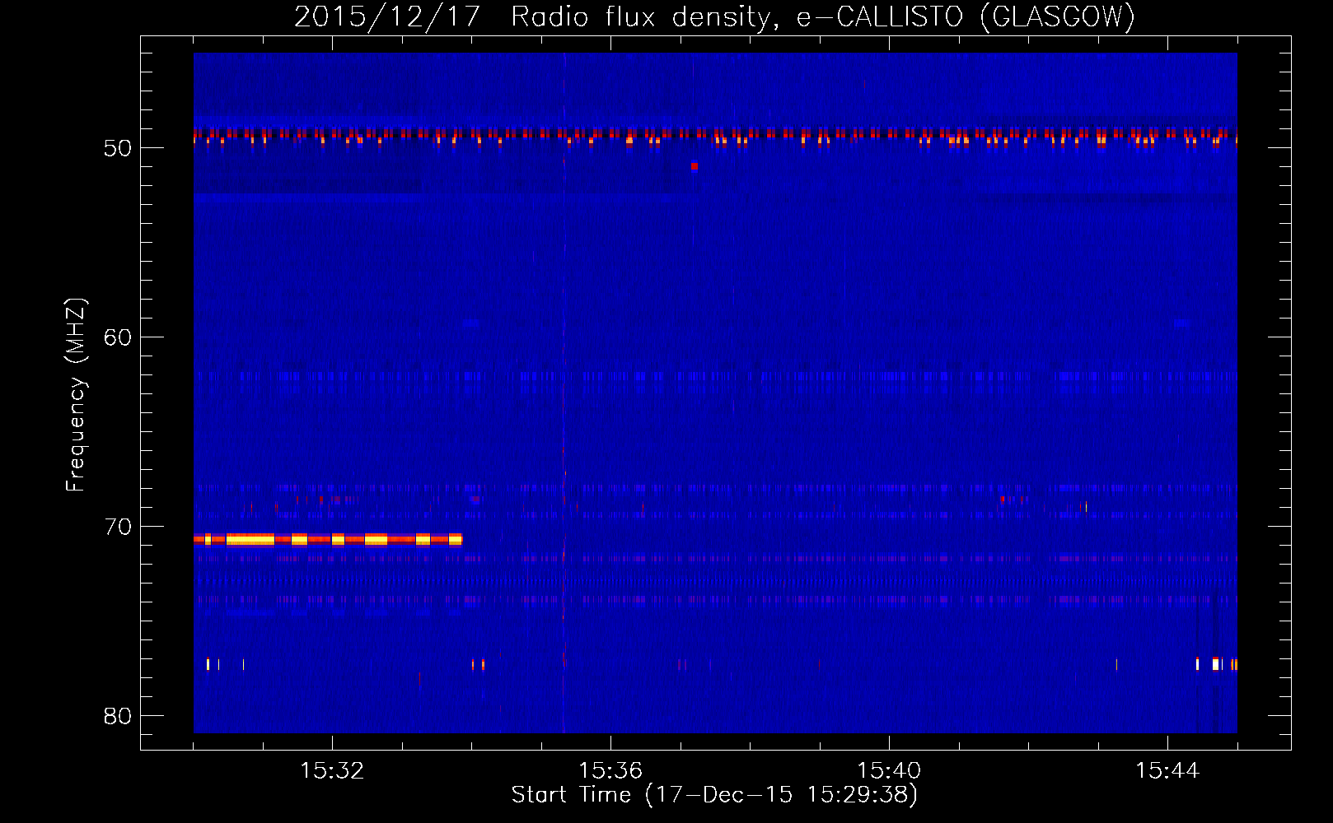Viewport: 1333px width, 823px height.
Task: Click the "Start Time (17-Dec-15 15:29:38)" axis label
Action: coord(714,795)
